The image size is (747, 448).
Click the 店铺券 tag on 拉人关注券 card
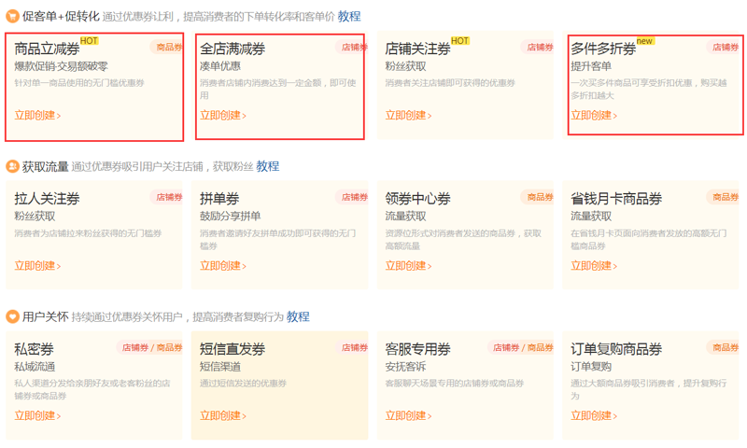click(167, 197)
